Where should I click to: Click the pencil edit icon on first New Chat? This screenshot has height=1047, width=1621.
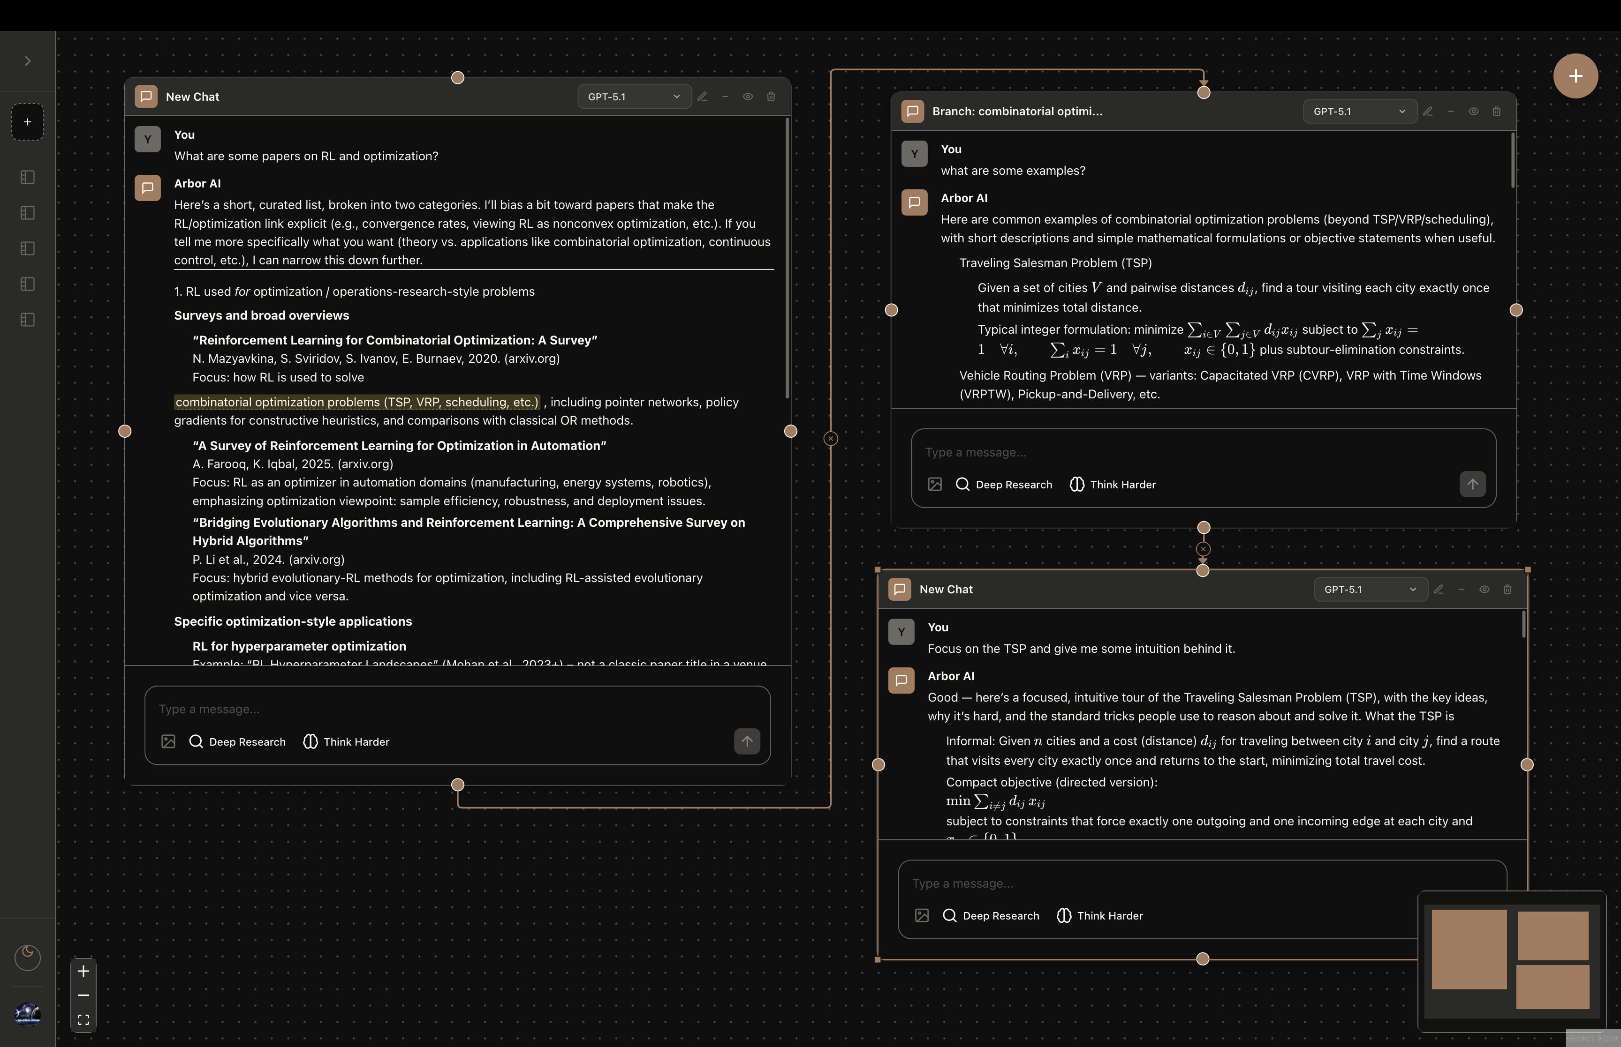click(x=703, y=97)
